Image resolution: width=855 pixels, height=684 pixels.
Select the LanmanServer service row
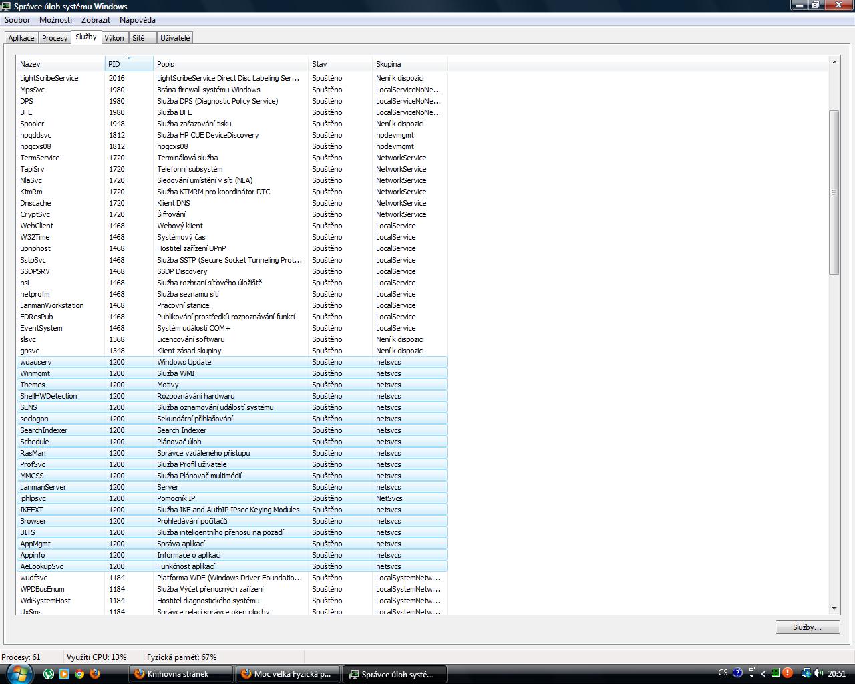coord(232,487)
